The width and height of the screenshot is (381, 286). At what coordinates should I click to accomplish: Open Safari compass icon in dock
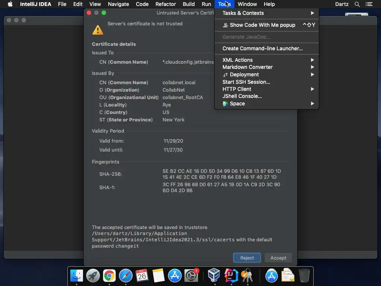[x=126, y=276]
